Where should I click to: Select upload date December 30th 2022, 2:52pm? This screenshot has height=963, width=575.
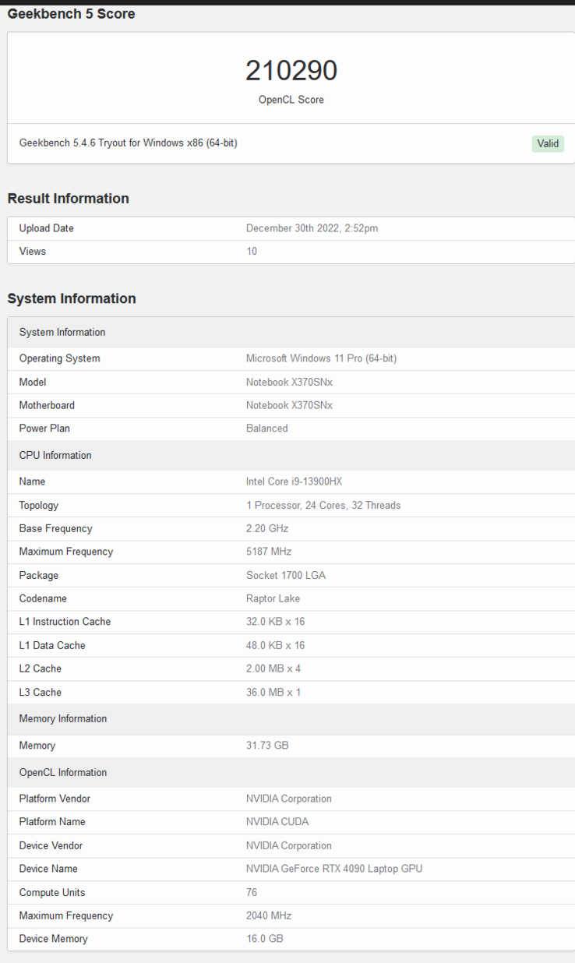coord(312,228)
